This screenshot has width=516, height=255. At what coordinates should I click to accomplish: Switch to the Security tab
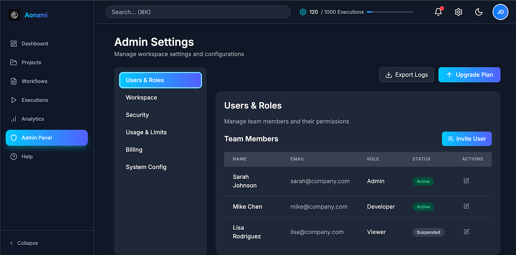[x=161, y=115]
